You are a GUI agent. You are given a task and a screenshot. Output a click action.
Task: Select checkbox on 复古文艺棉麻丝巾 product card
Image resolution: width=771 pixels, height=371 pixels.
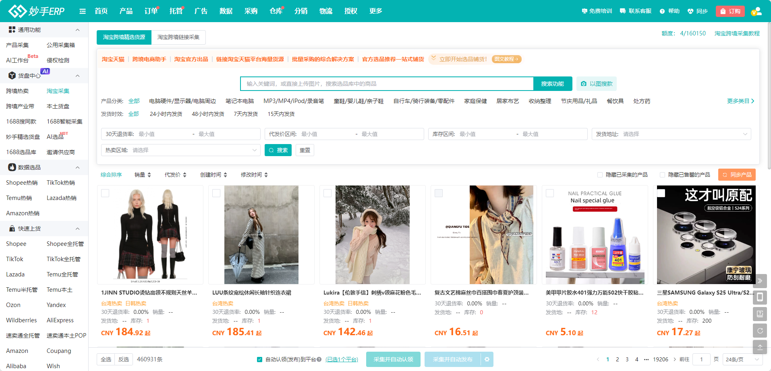[x=439, y=193]
